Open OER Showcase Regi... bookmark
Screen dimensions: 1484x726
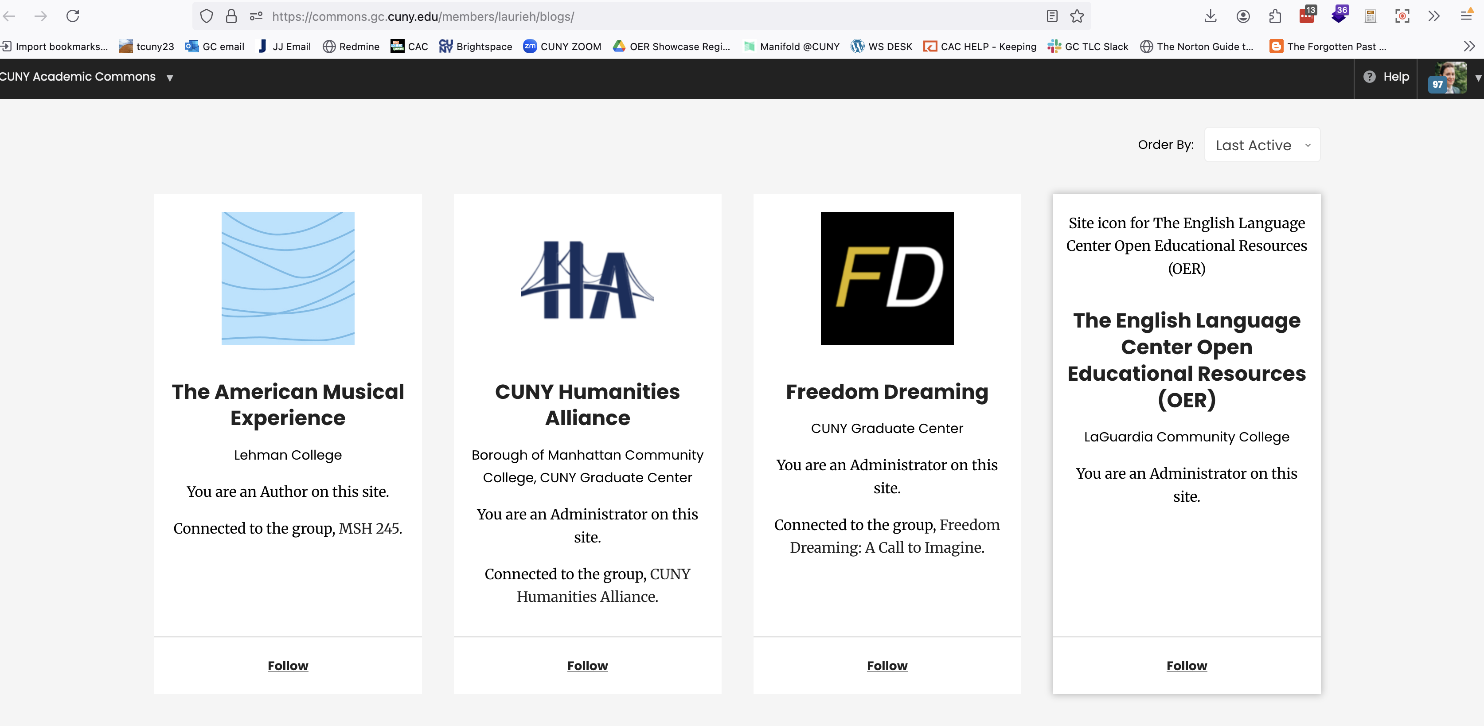tap(671, 46)
